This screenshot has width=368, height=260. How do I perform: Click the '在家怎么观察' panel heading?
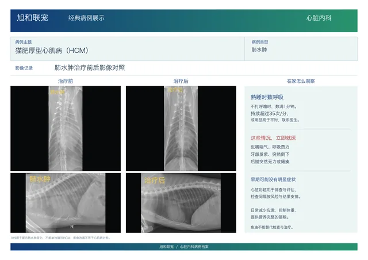pos(301,81)
